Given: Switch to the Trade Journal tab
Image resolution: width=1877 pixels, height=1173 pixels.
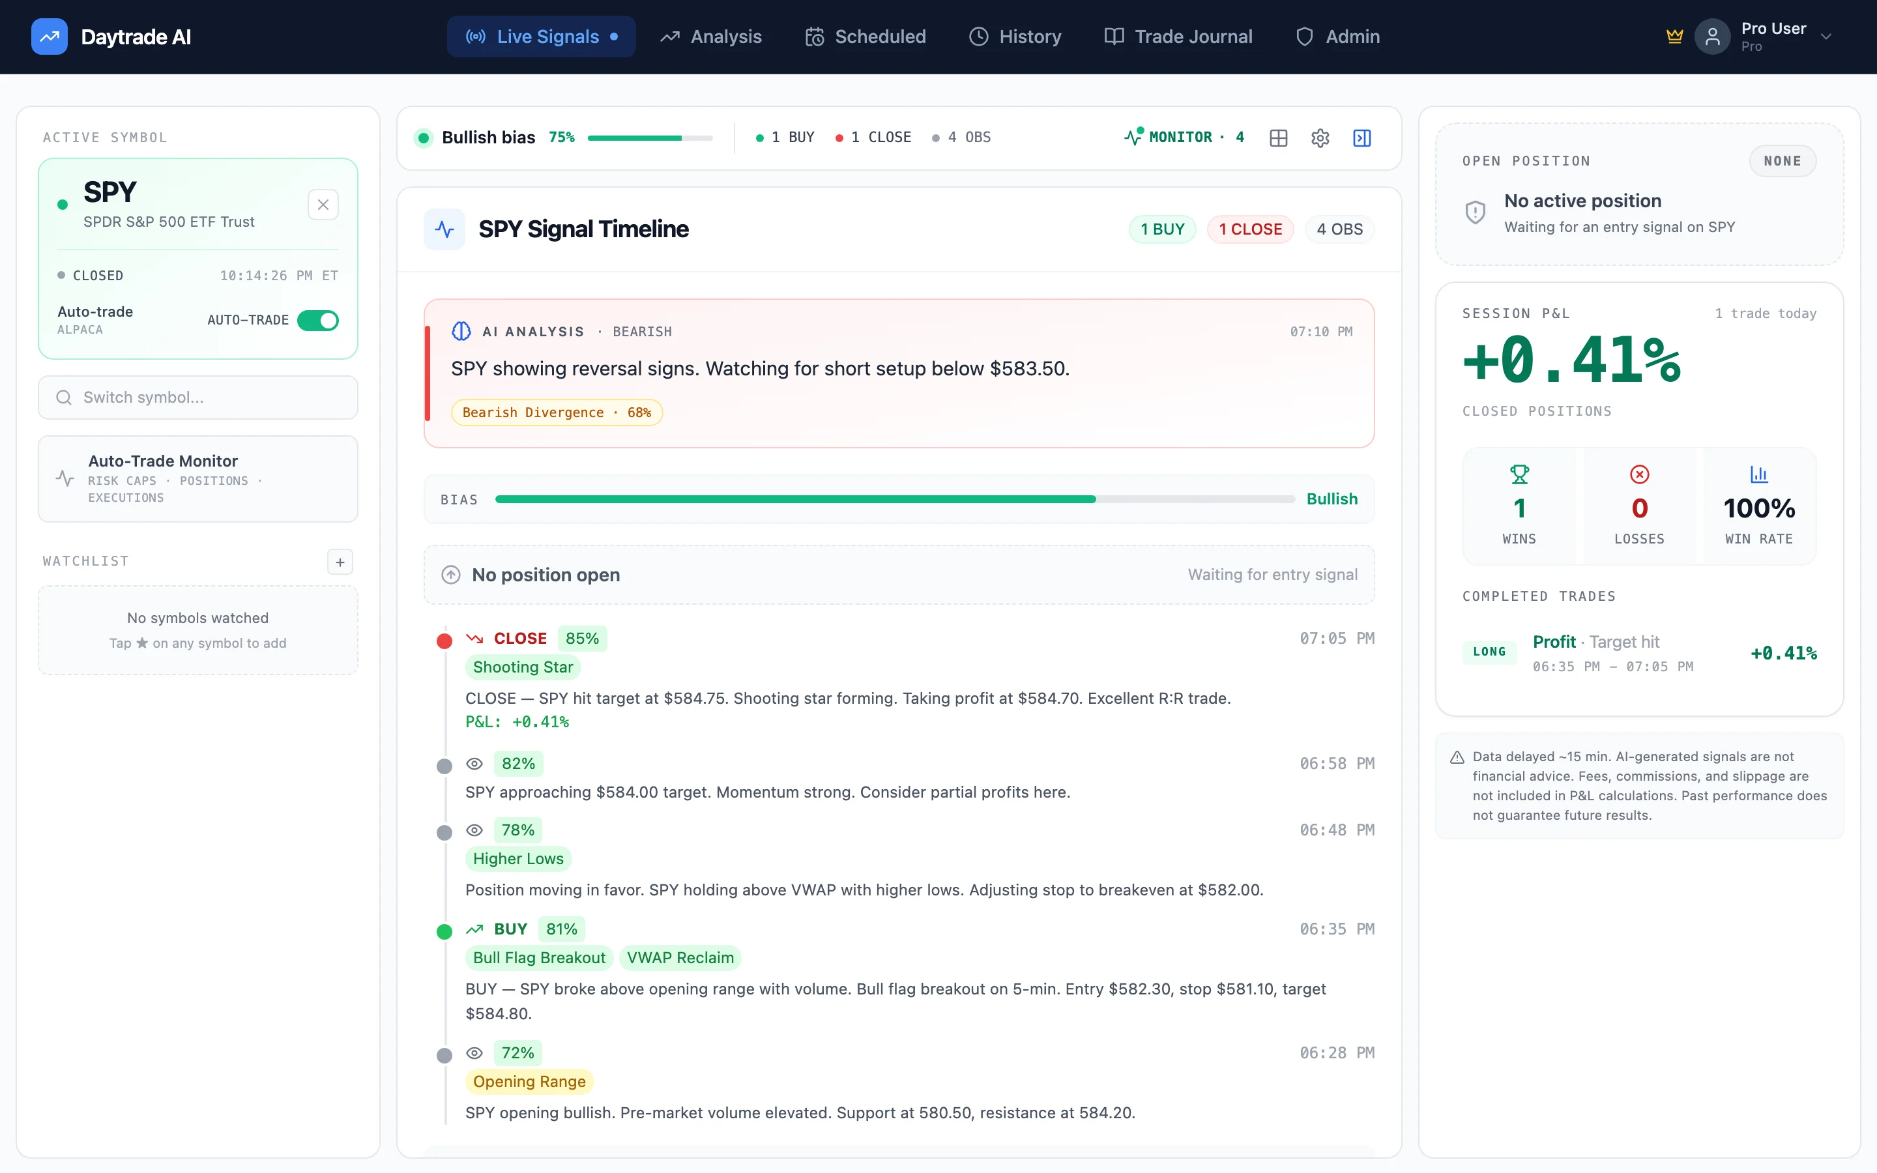Looking at the screenshot, I should tap(1178, 36).
